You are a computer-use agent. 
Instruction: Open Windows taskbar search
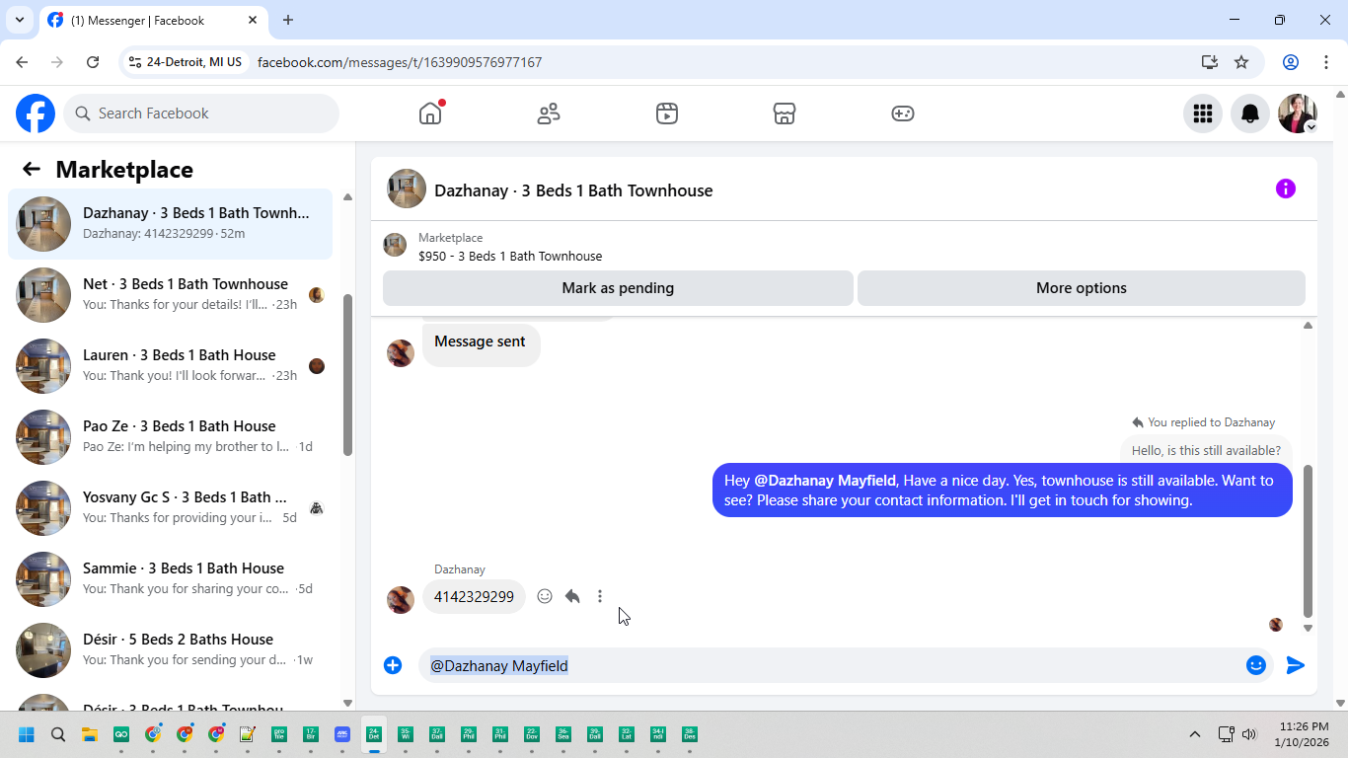[x=58, y=734]
